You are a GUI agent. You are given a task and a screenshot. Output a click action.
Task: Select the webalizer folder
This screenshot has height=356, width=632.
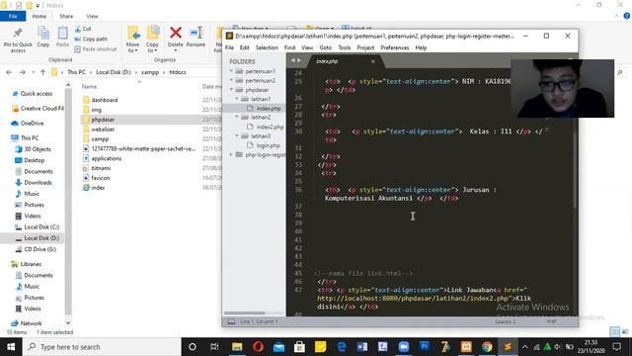click(103, 130)
